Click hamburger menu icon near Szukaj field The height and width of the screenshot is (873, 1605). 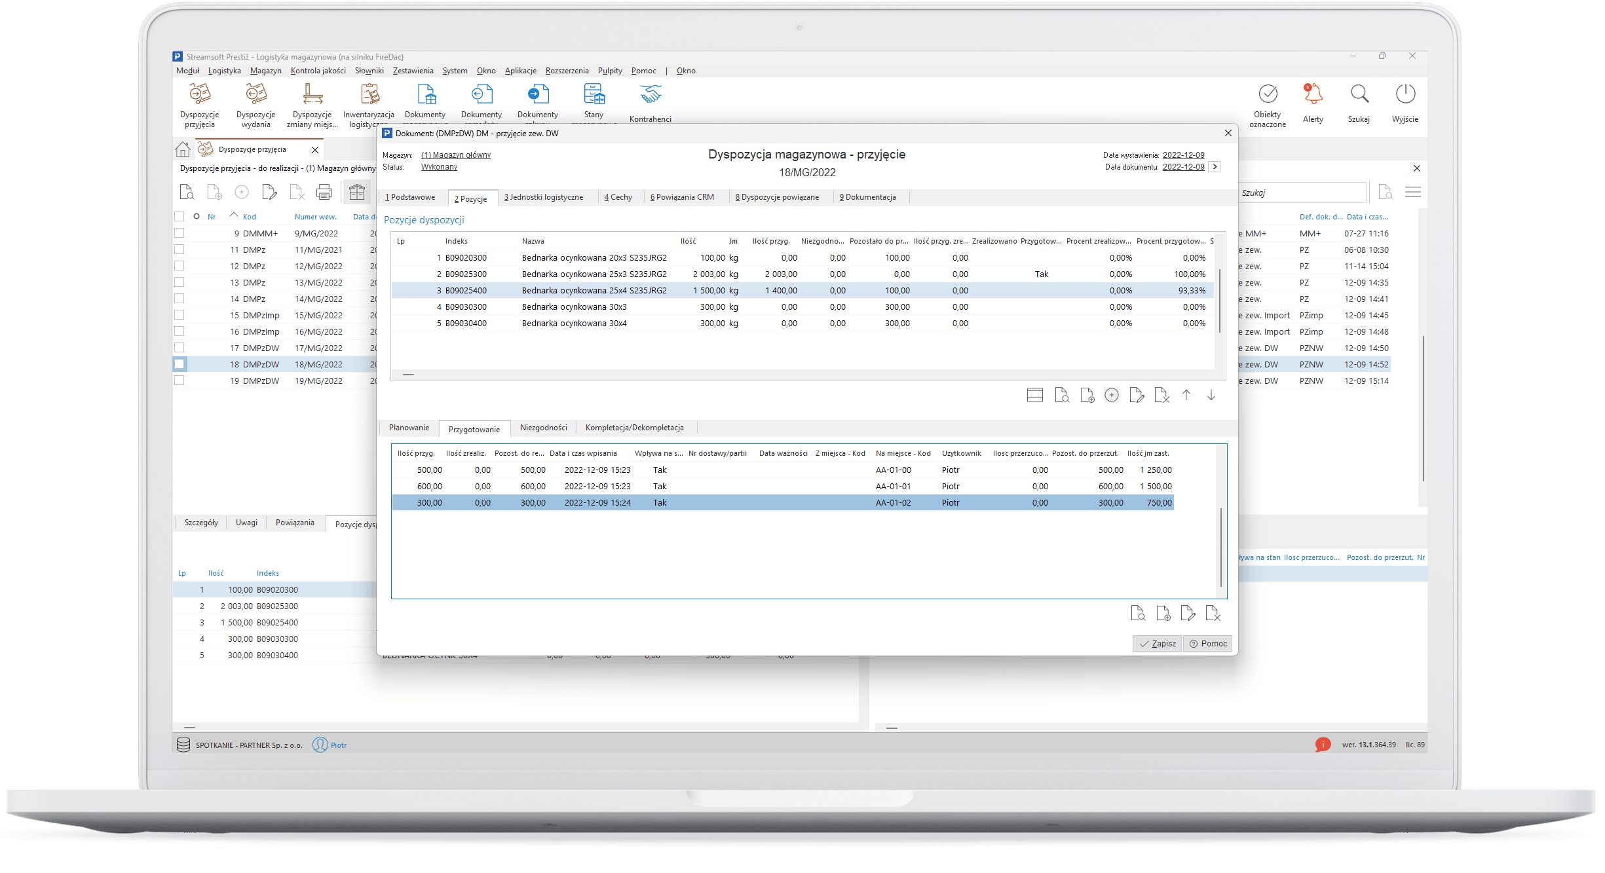(x=1413, y=192)
